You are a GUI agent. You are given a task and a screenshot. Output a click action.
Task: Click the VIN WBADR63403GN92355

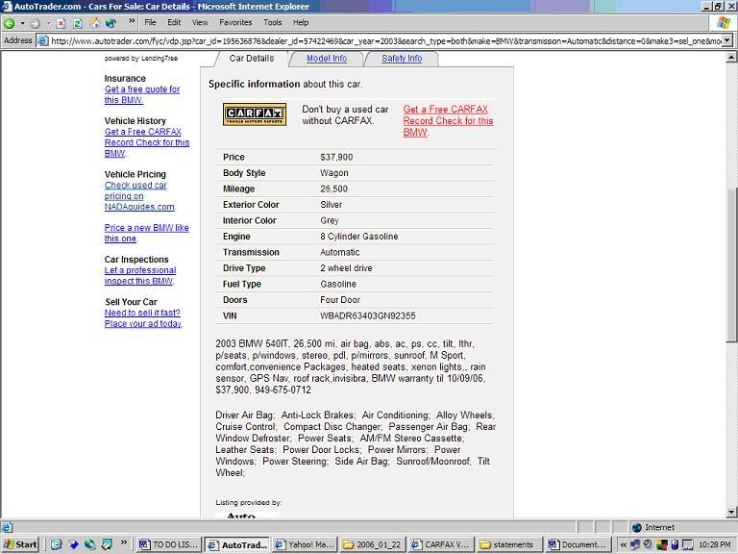point(368,316)
